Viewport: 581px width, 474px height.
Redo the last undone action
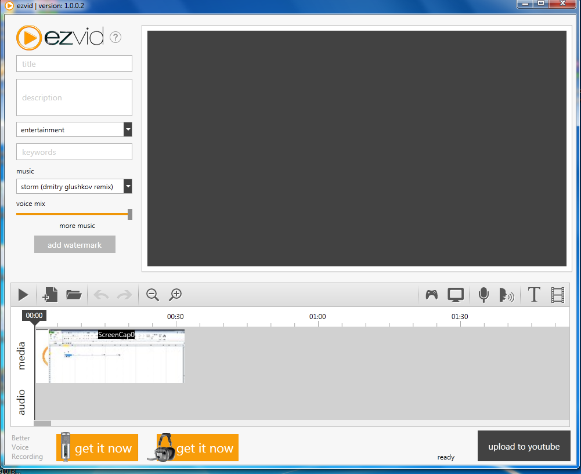click(x=124, y=295)
